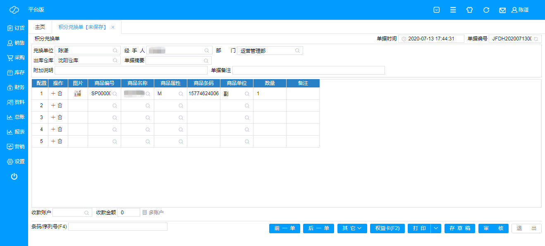The image size is (545, 246).
Task: Click the 数量 column header
Action: 270,83
